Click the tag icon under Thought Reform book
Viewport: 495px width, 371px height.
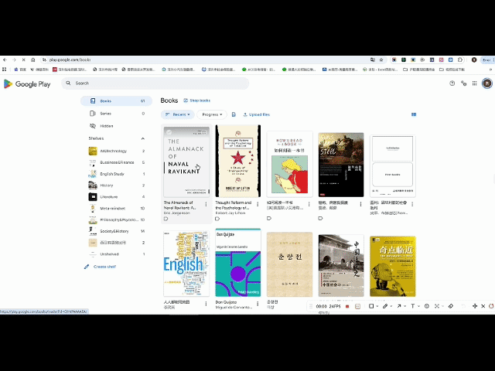pyautogui.click(x=217, y=219)
